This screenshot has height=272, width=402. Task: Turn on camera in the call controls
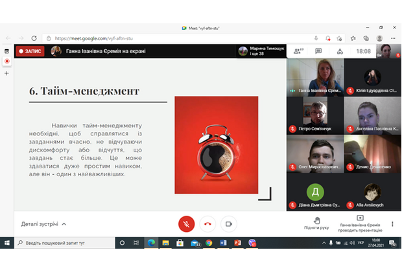tap(228, 223)
